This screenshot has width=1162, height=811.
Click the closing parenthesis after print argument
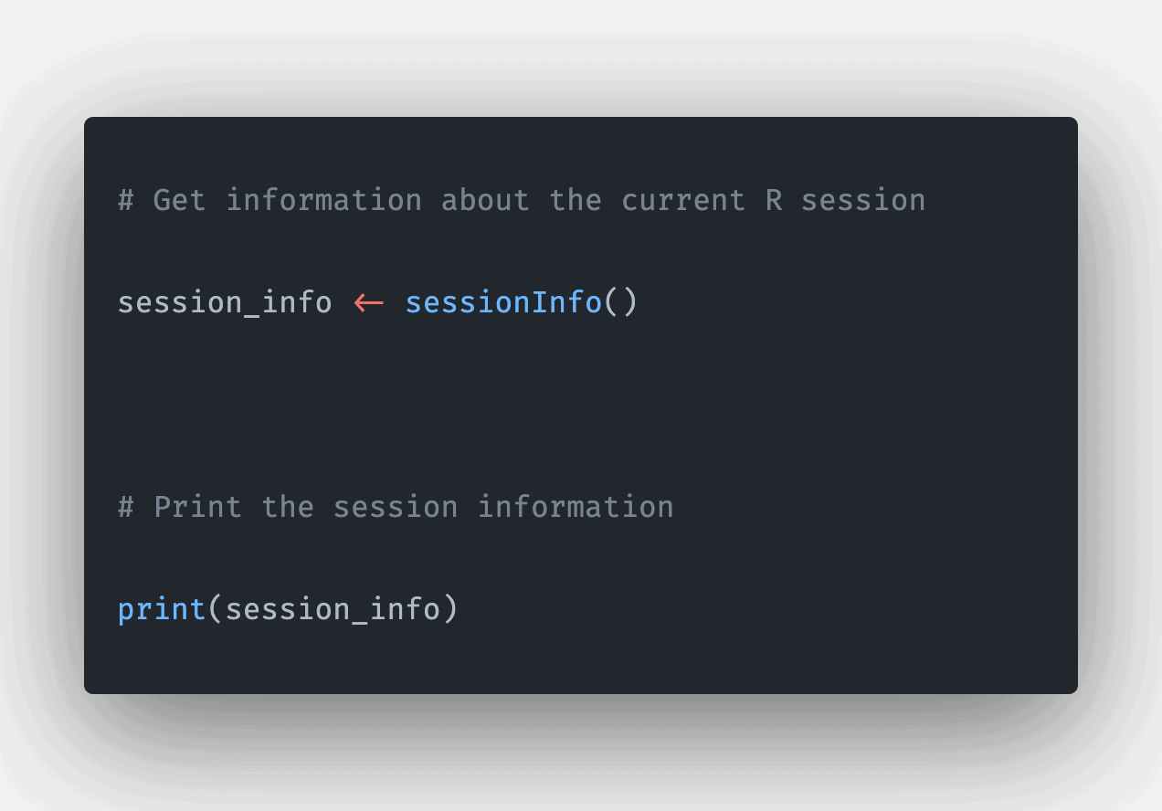click(449, 609)
